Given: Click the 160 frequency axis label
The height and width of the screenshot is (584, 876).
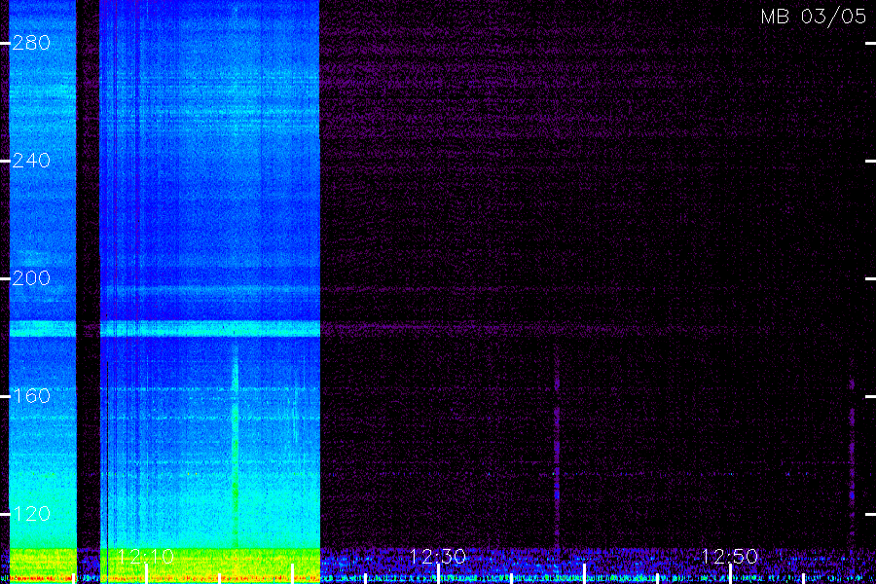Looking at the screenshot, I should click(x=31, y=396).
